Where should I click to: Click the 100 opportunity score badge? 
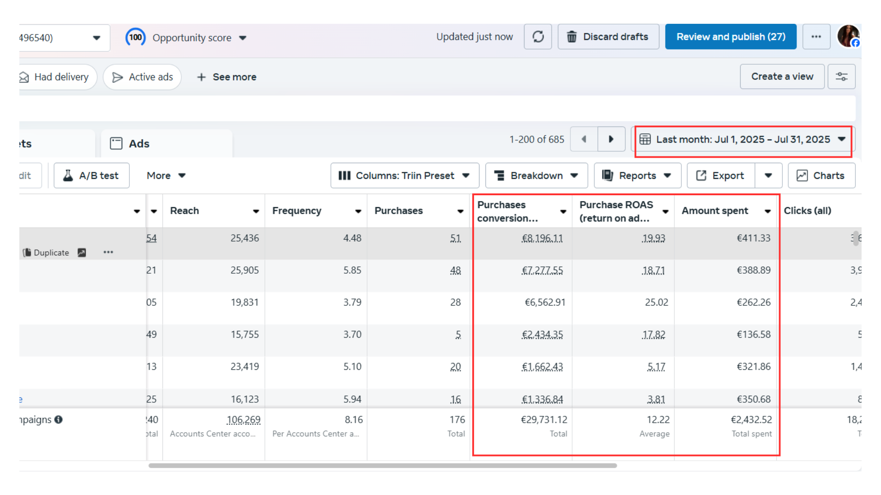click(x=135, y=37)
